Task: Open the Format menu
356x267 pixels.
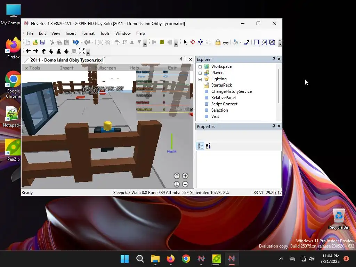Action: (x=88, y=33)
